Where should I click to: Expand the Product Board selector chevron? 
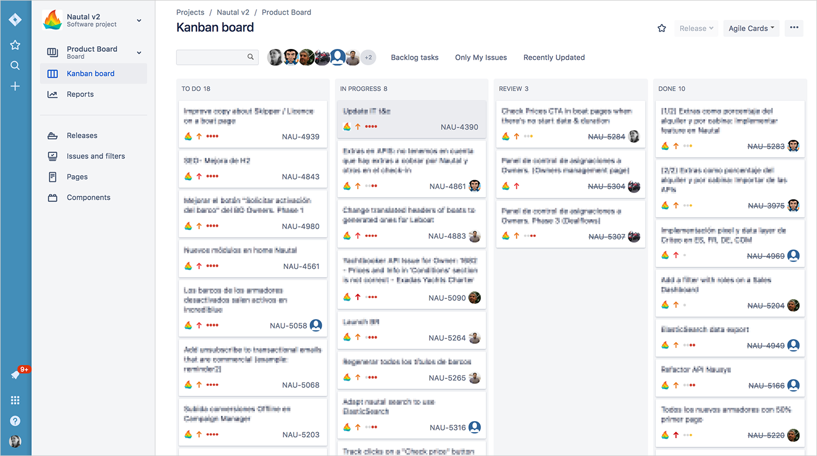point(139,53)
